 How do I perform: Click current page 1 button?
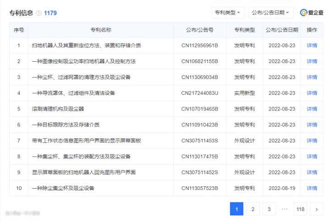236,209
